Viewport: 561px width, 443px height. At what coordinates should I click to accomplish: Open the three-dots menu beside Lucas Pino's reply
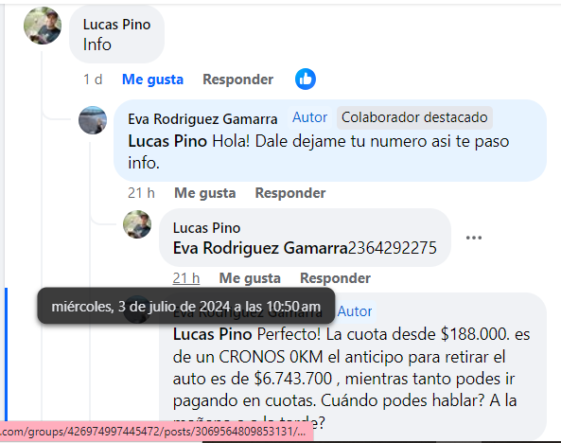pyautogui.click(x=474, y=238)
